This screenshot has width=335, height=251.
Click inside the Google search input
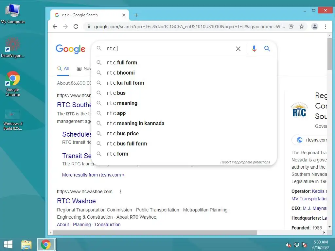(x=169, y=49)
